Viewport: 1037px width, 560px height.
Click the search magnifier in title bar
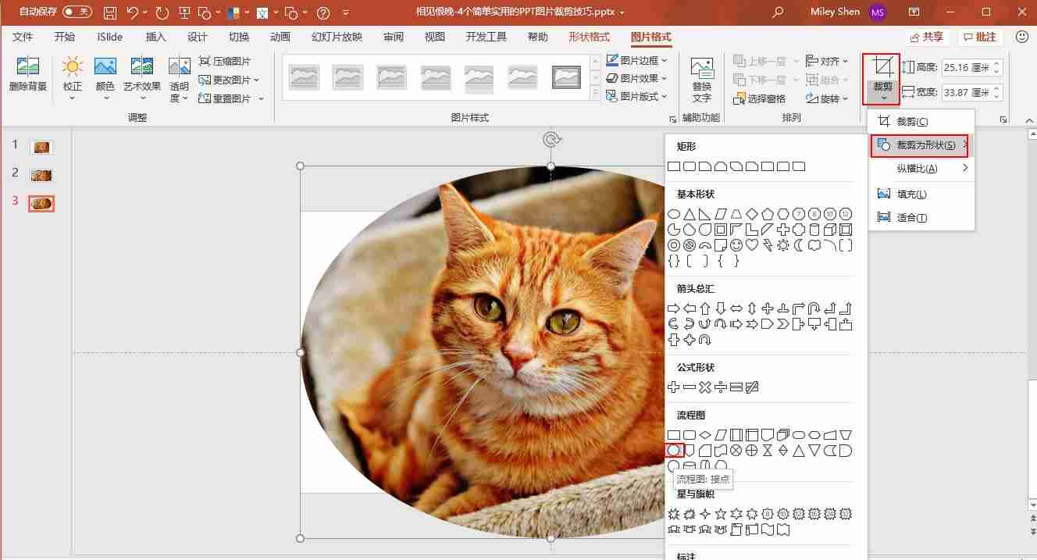coord(777,12)
